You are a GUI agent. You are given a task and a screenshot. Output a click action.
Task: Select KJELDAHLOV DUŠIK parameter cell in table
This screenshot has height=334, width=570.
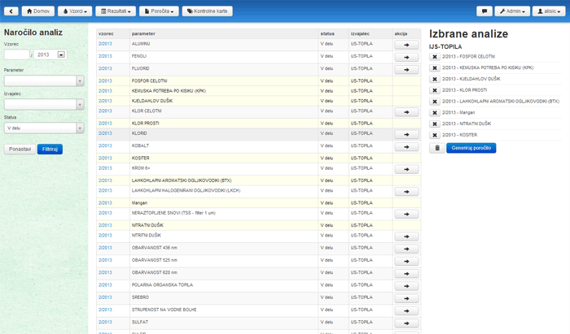tap(224, 101)
